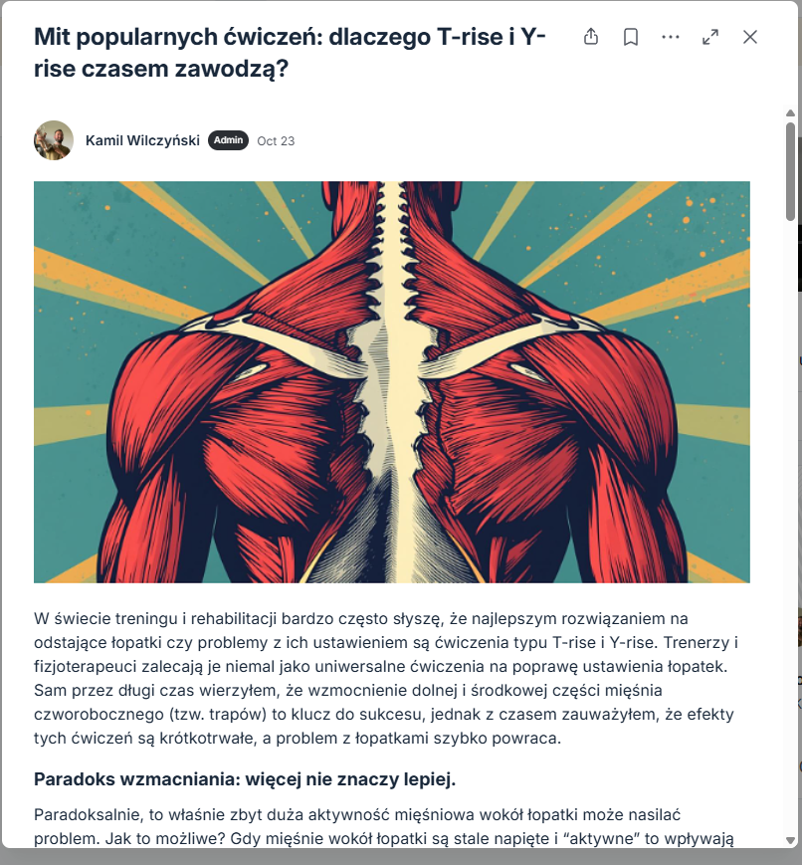The height and width of the screenshot is (865, 802).
Task: Click the post title heading
Action: click(290, 53)
